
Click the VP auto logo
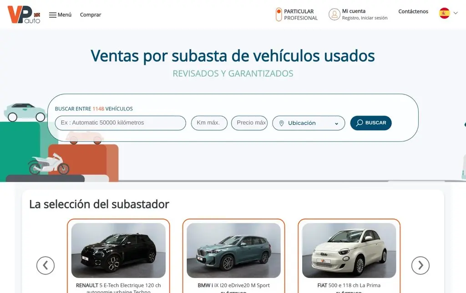24,15
